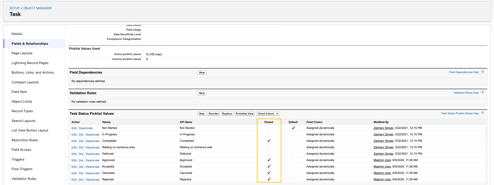Open Field Sets in sidebar
Screen dimensions: 494x185
click(19, 92)
